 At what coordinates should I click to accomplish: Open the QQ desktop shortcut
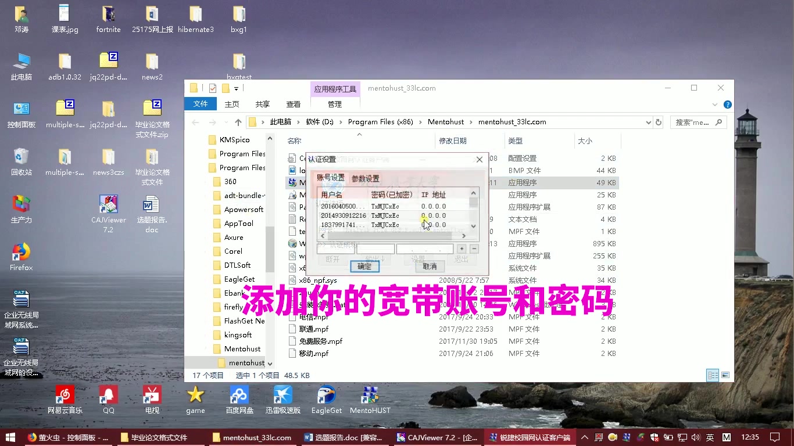108,400
